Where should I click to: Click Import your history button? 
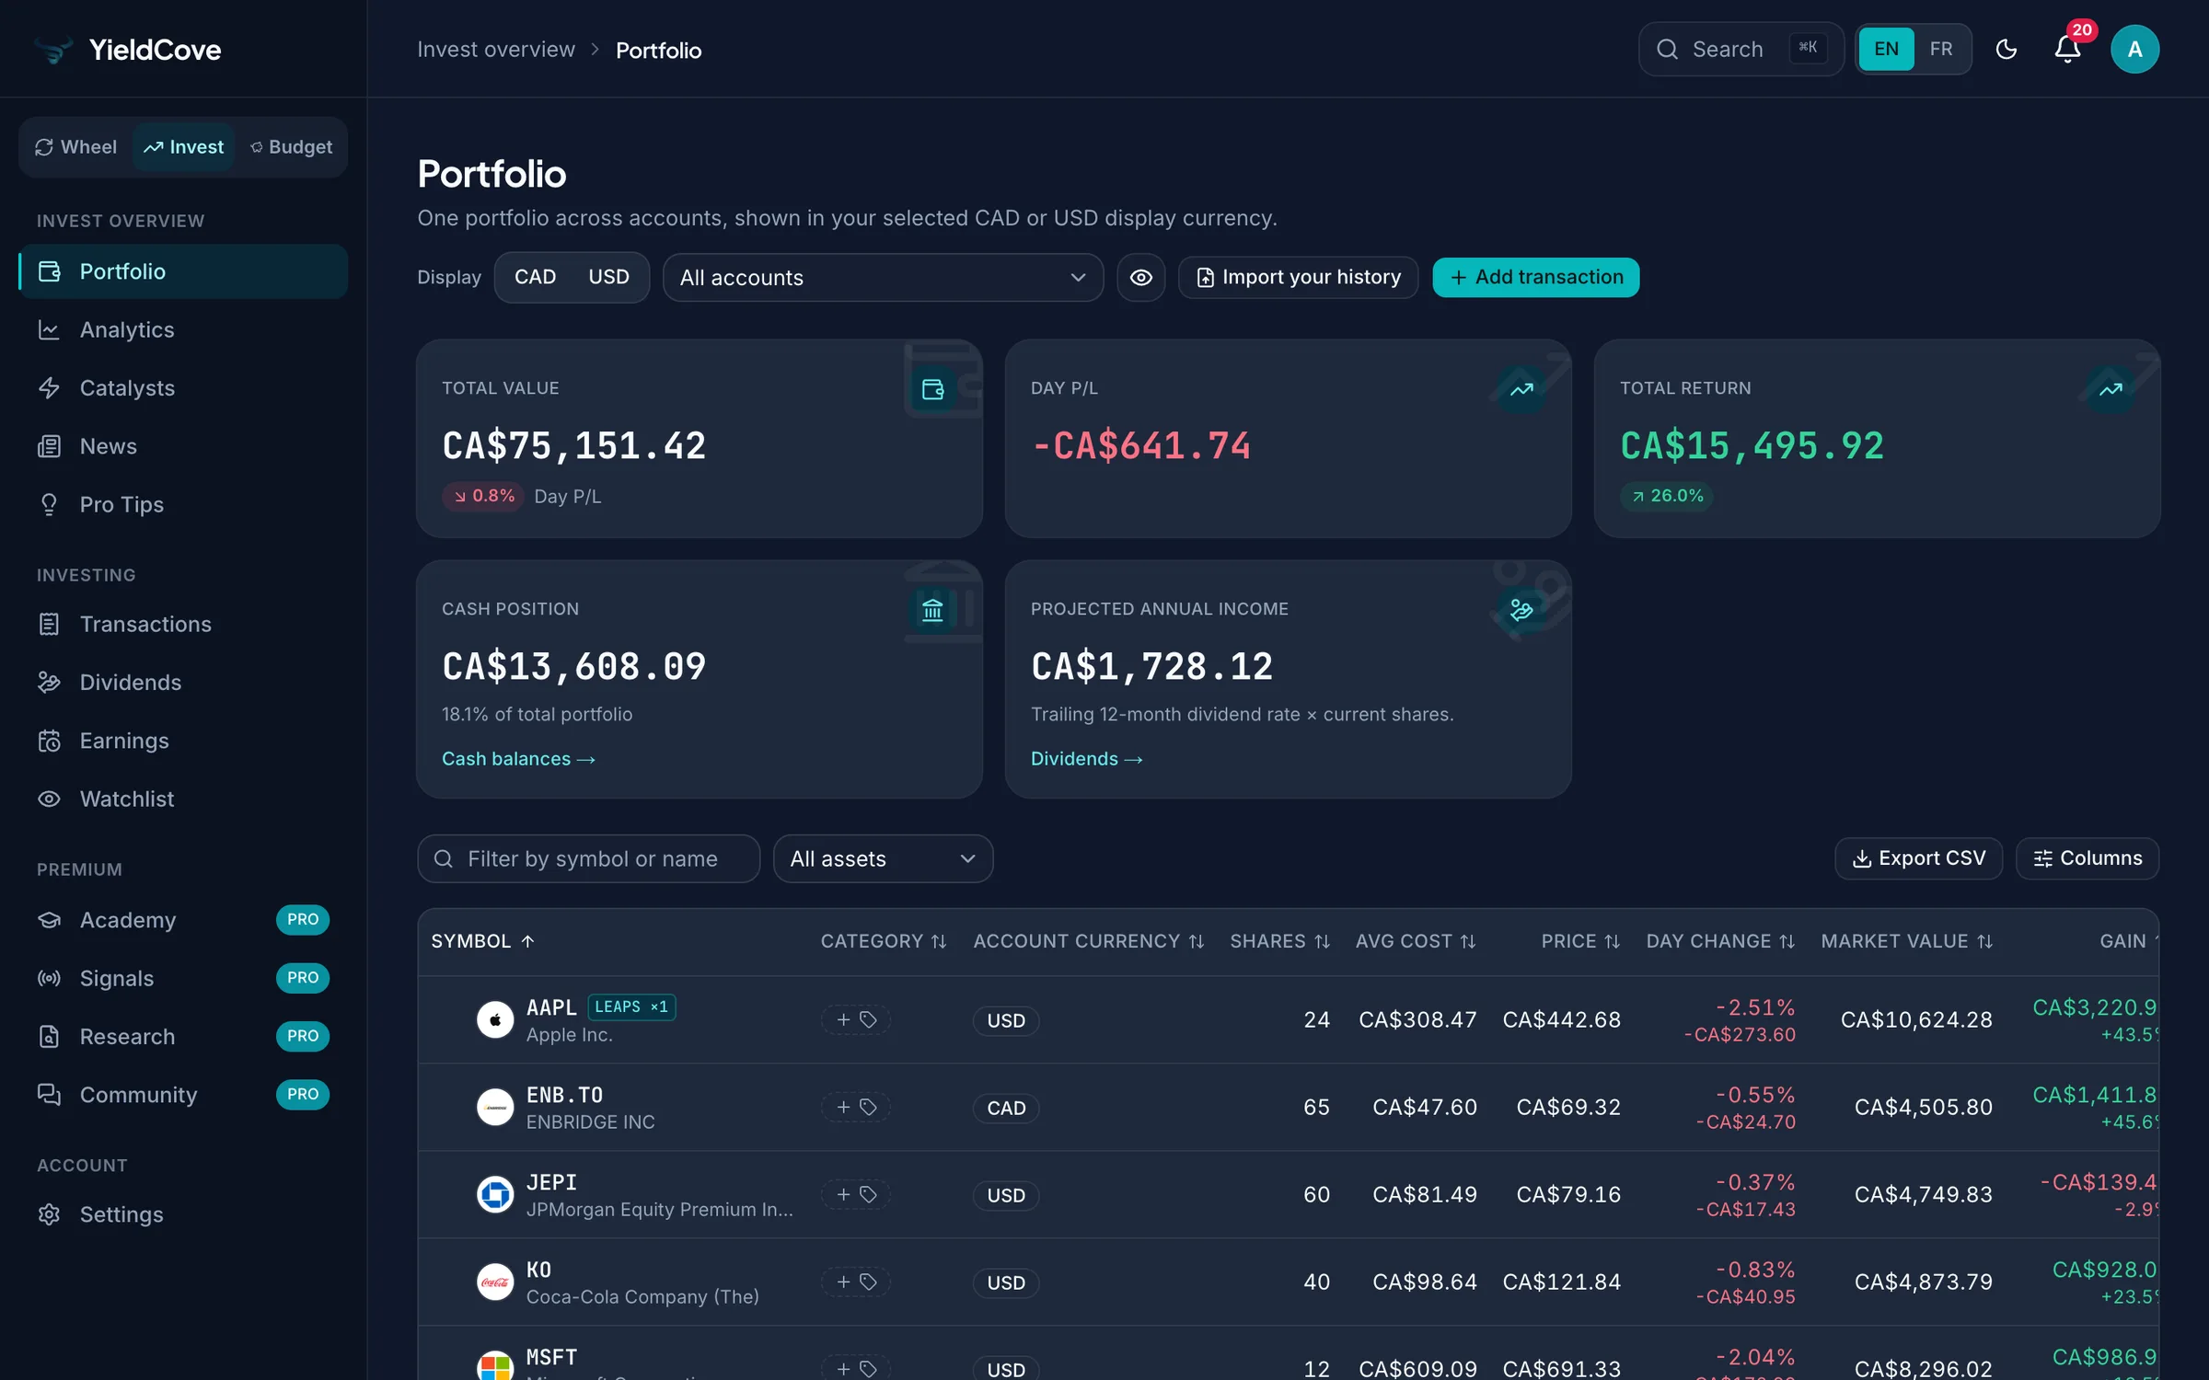pyautogui.click(x=1298, y=277)
